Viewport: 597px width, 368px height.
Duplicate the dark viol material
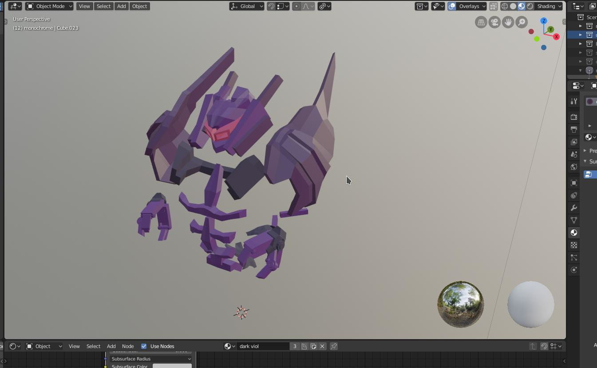click(313, 346)
